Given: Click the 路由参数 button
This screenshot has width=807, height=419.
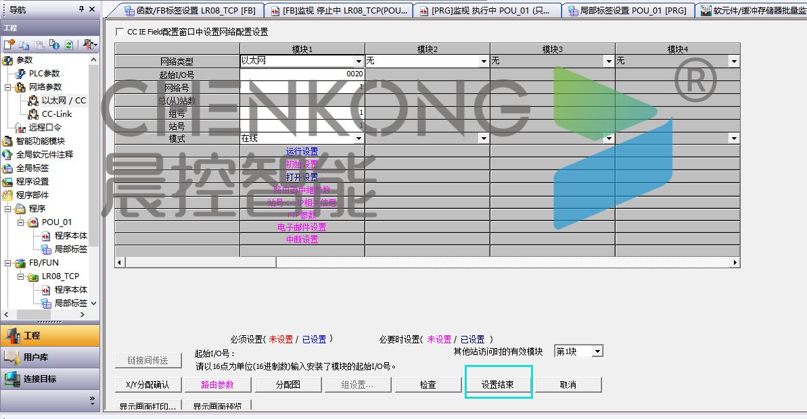Looking at the screenshot, I should (218, 385).
